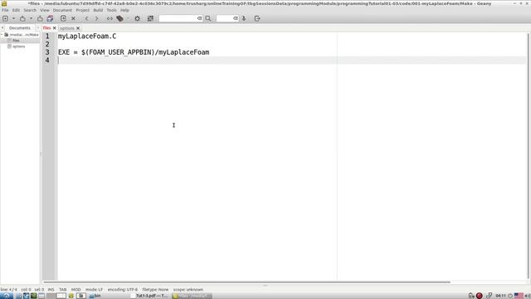Show previous sidebar tab arrow

pos(2,27)
